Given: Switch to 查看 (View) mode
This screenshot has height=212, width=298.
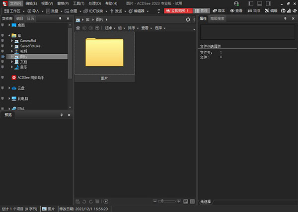Looking at the screenshot, I should coord(236,10).
